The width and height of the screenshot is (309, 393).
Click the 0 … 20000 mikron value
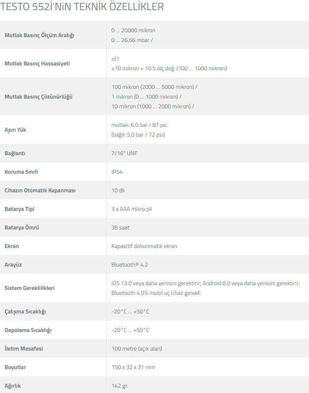tap(133, 31)
